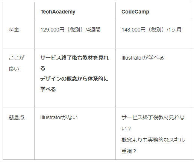Click the word 重視? in CodeCamp concerns
Viewport: 194px width, 162px height.
(129, 151)
